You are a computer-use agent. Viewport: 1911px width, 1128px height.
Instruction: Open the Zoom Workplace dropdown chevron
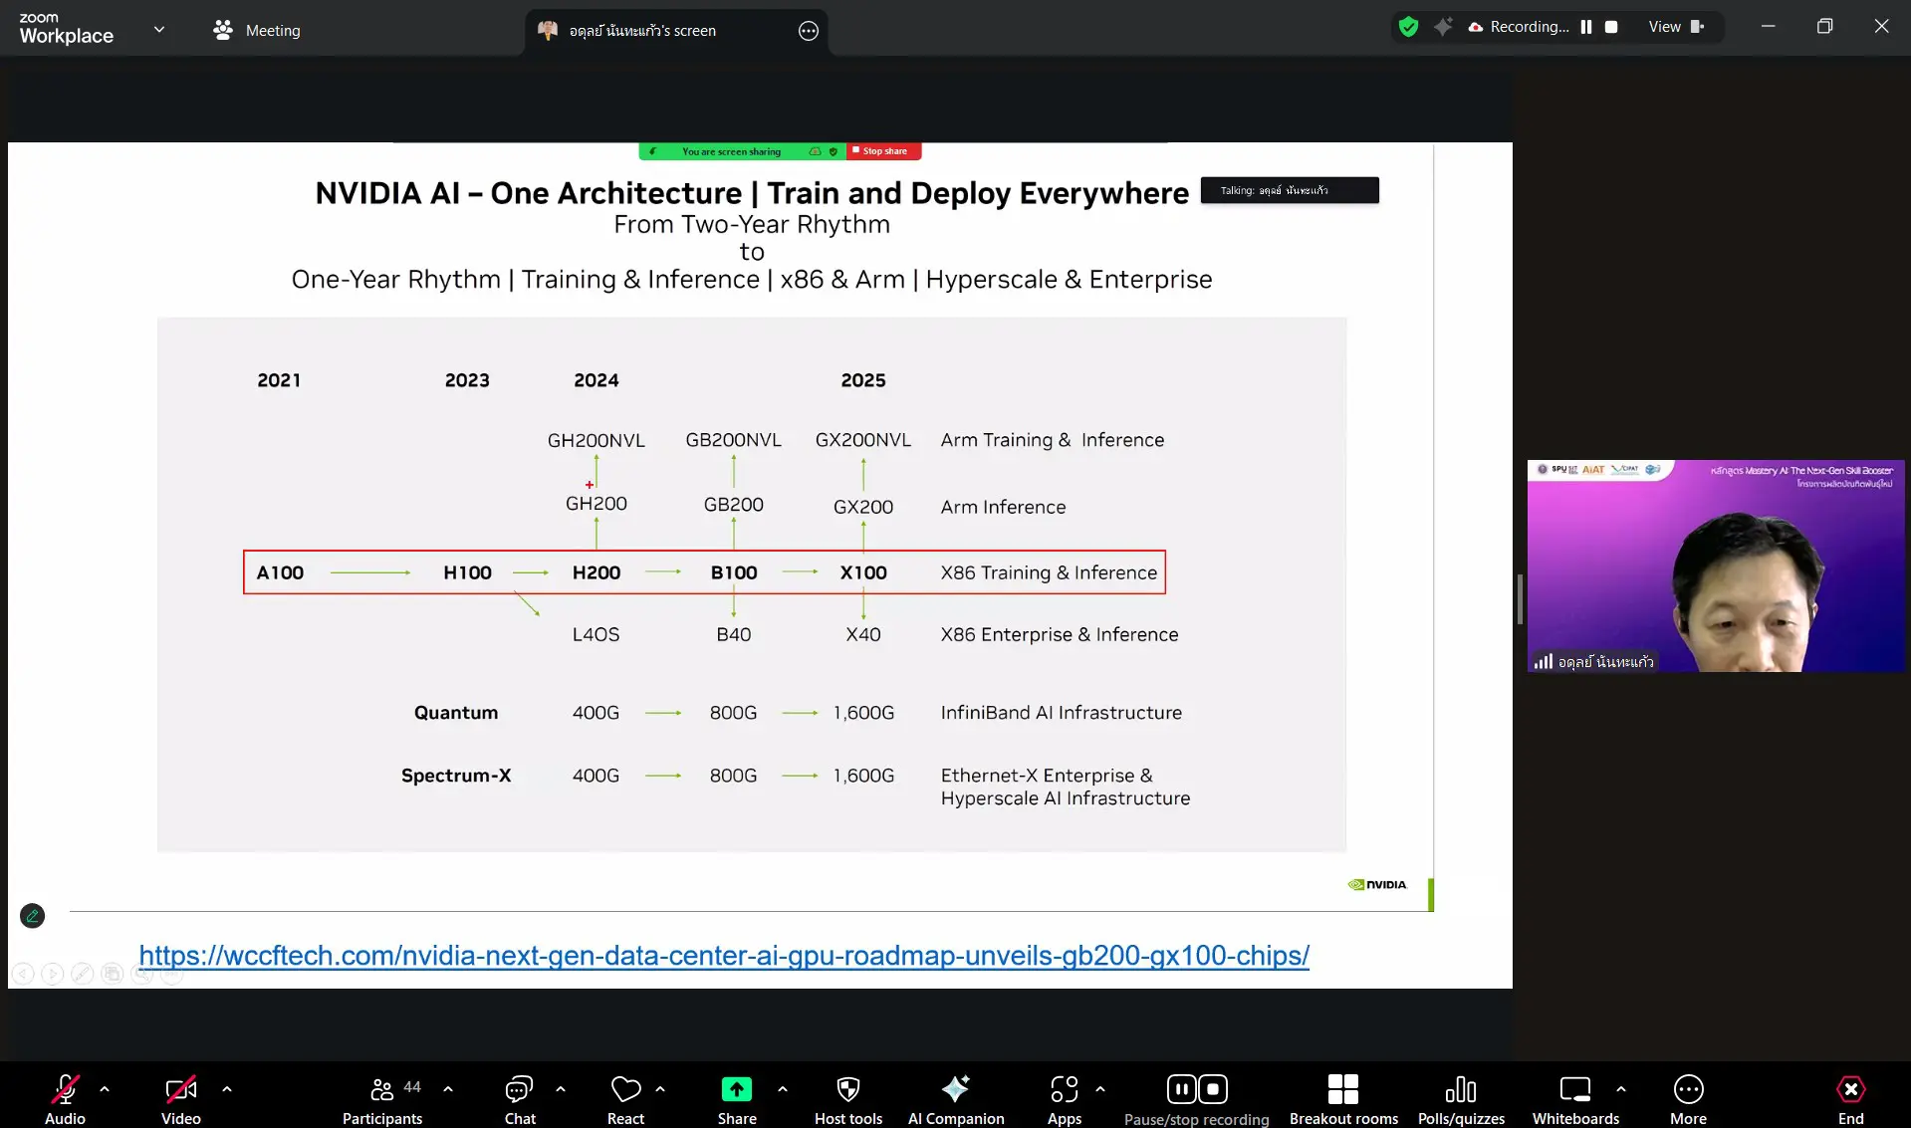(159, 30)
